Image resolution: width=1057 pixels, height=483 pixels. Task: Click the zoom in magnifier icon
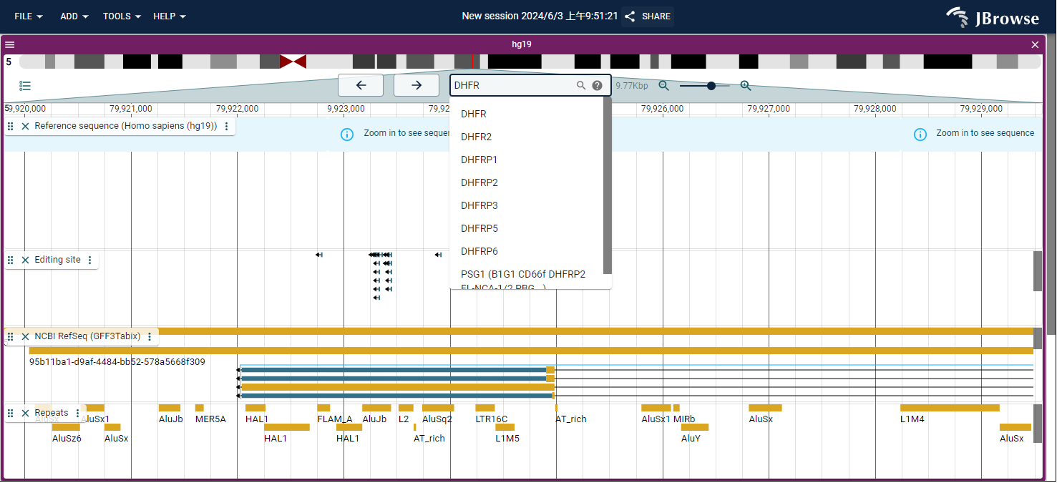(x=746, y=86)
